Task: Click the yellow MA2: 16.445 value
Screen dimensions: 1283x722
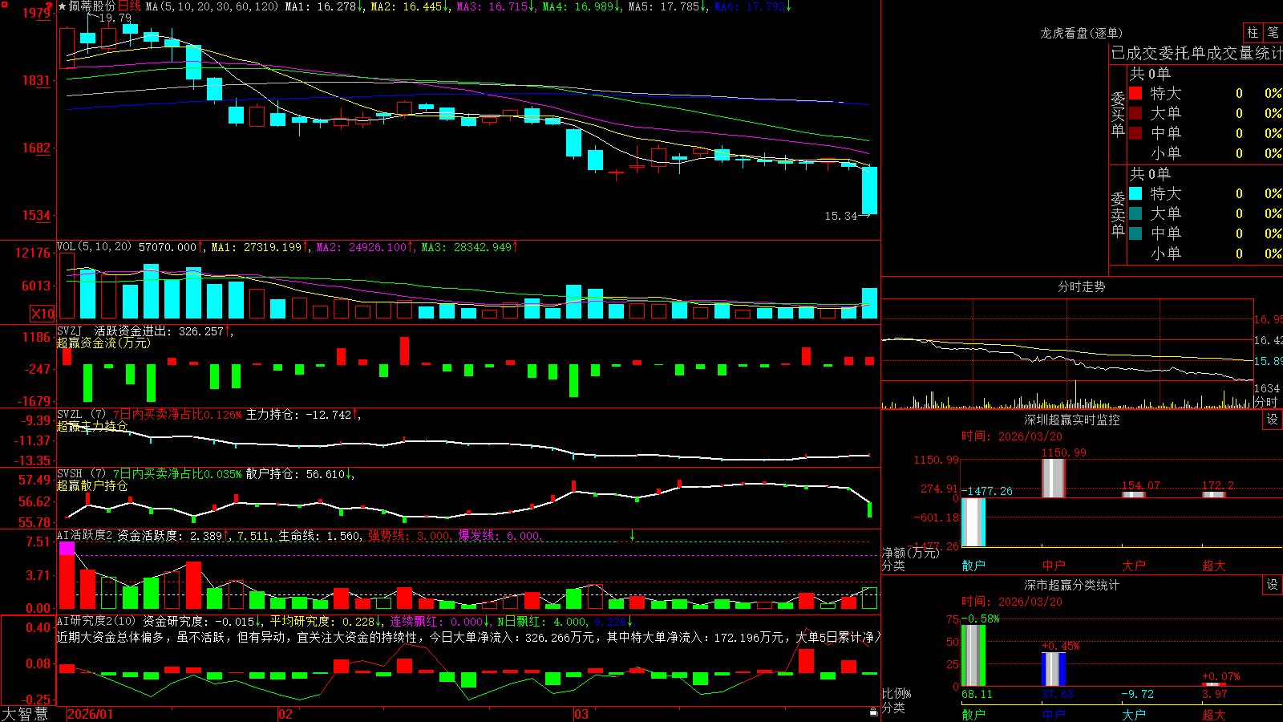Action: point(408,6)
